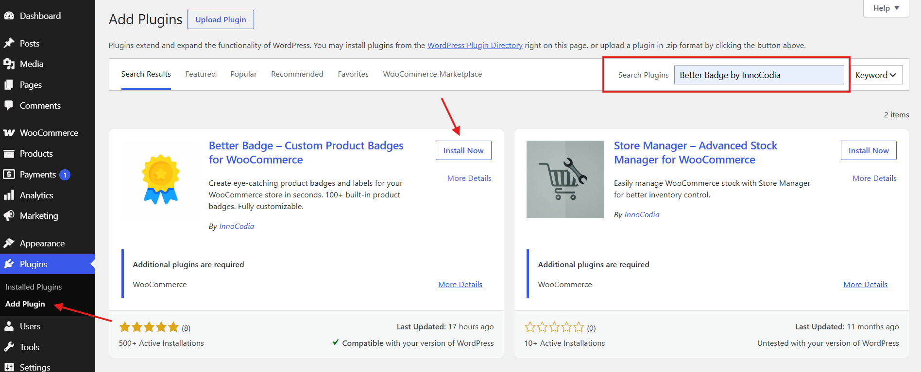Open the Dashboard gauge icon

tap(9, 16)
